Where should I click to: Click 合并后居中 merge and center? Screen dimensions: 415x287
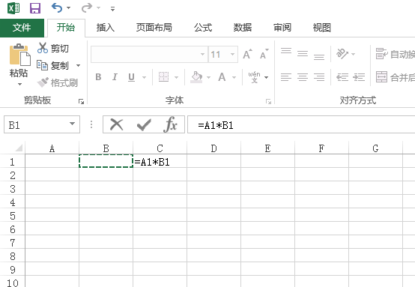(x=395, y=77)
